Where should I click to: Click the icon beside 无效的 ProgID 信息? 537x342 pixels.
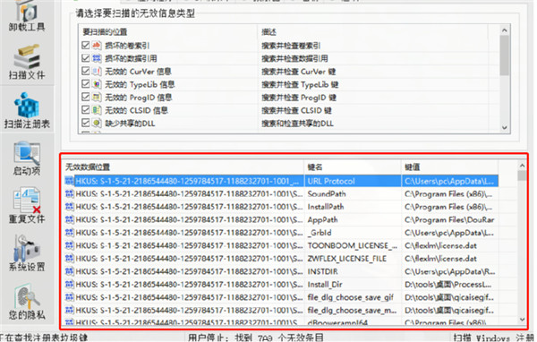[97, 97]
